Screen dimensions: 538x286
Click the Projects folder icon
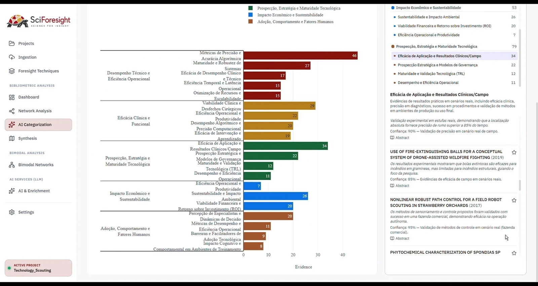tap(12, 43)
